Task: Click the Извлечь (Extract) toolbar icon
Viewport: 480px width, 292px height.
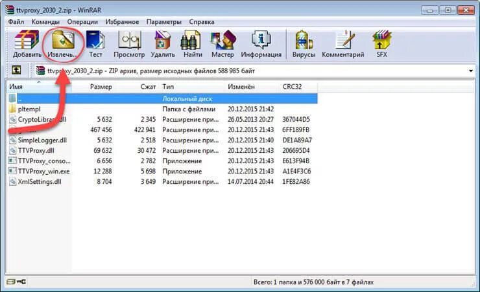Action: (x=63, y=39)
